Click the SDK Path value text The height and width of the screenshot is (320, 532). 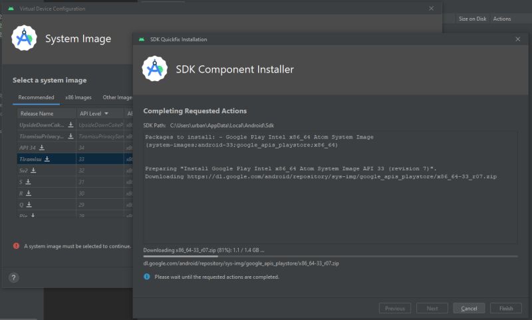pyautogui.click(x=222, y=125)
